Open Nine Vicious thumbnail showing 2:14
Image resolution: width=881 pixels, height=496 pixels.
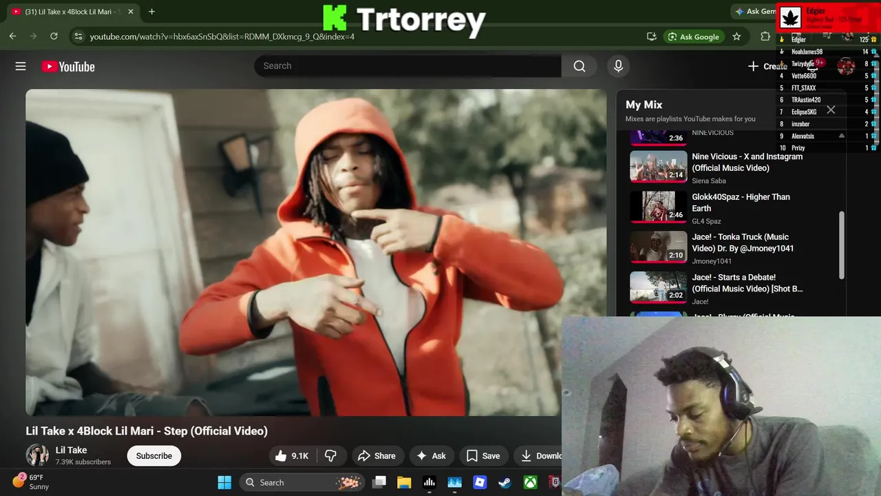659,167
